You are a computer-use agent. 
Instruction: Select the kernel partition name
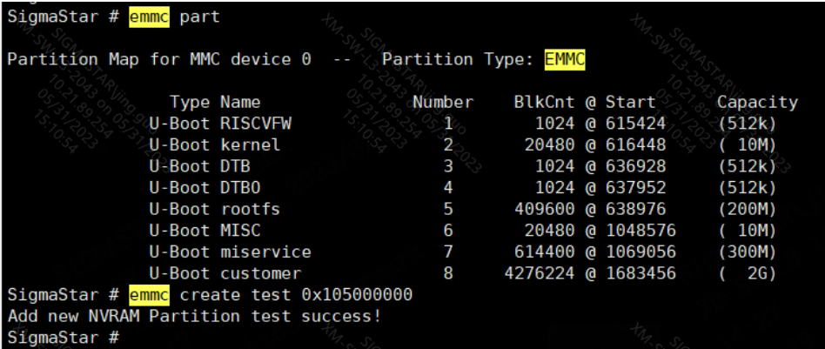251,145
